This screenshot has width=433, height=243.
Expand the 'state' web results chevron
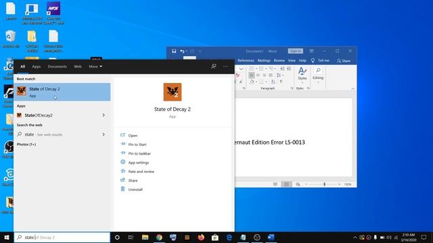click(104, 134)
